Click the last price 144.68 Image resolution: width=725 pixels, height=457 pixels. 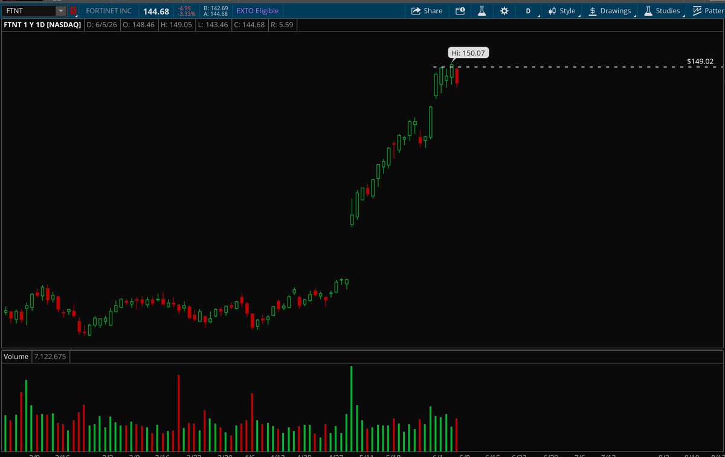click(x=156, y=11)
